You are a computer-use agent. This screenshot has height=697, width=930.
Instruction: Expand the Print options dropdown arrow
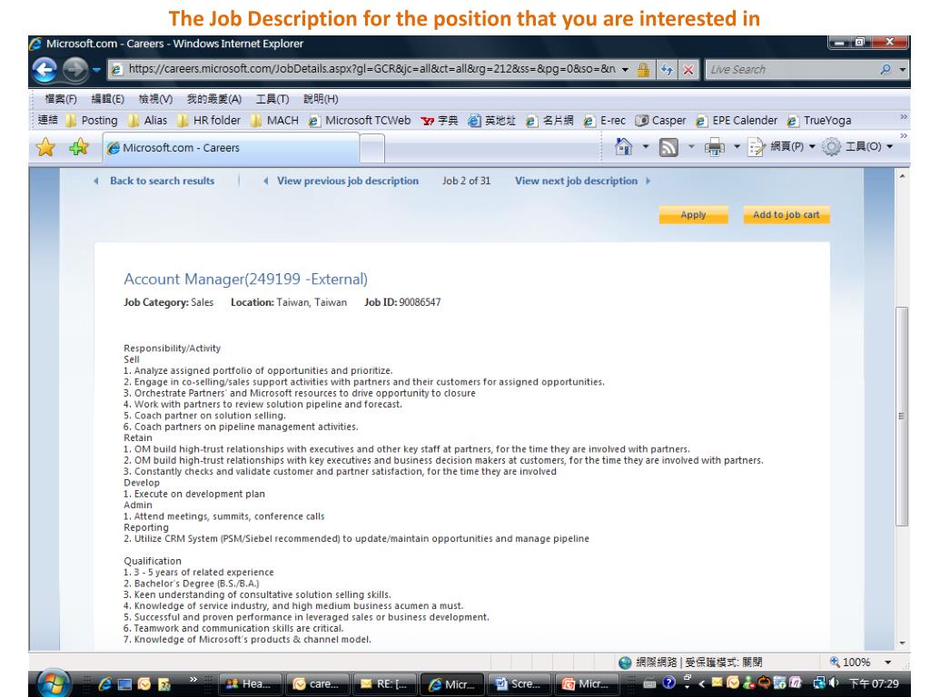point(737,146)
